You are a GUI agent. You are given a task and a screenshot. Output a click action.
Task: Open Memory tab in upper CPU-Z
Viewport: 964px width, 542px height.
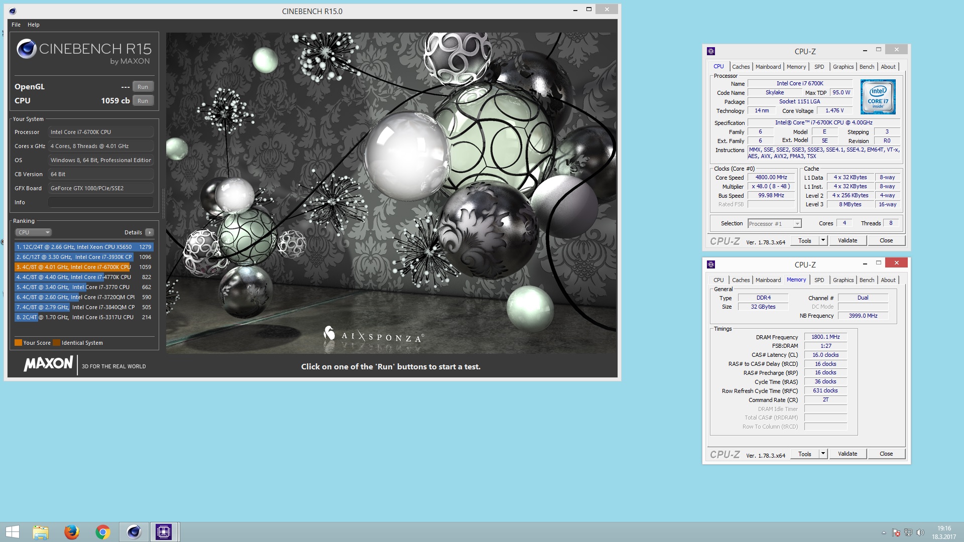pos(796,67)
